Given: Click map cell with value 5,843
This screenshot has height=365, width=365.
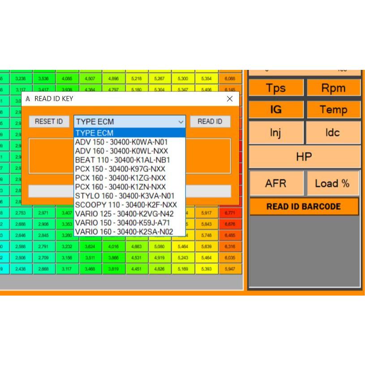Looking at the screenshot, I should point(206,224).
